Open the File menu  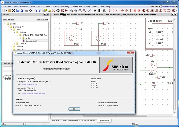tap(4, 7)
